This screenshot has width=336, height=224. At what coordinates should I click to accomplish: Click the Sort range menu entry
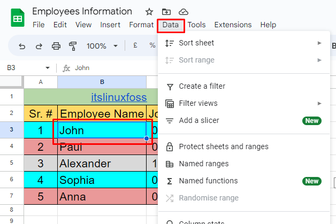click(x=244, y=60)
